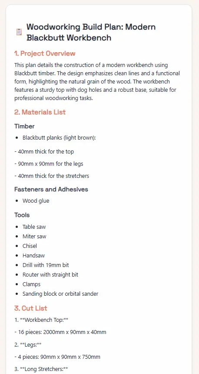Click the Fasteners and Adhesives subheading
The image size is (199, 374).
click(x=51, y=189)
